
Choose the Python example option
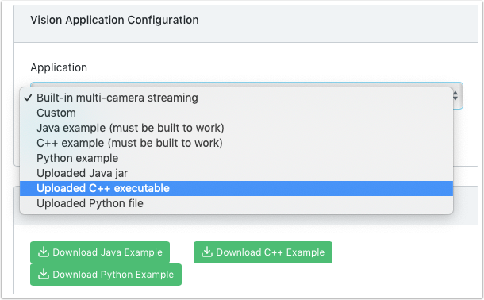[x=236, y=159]
